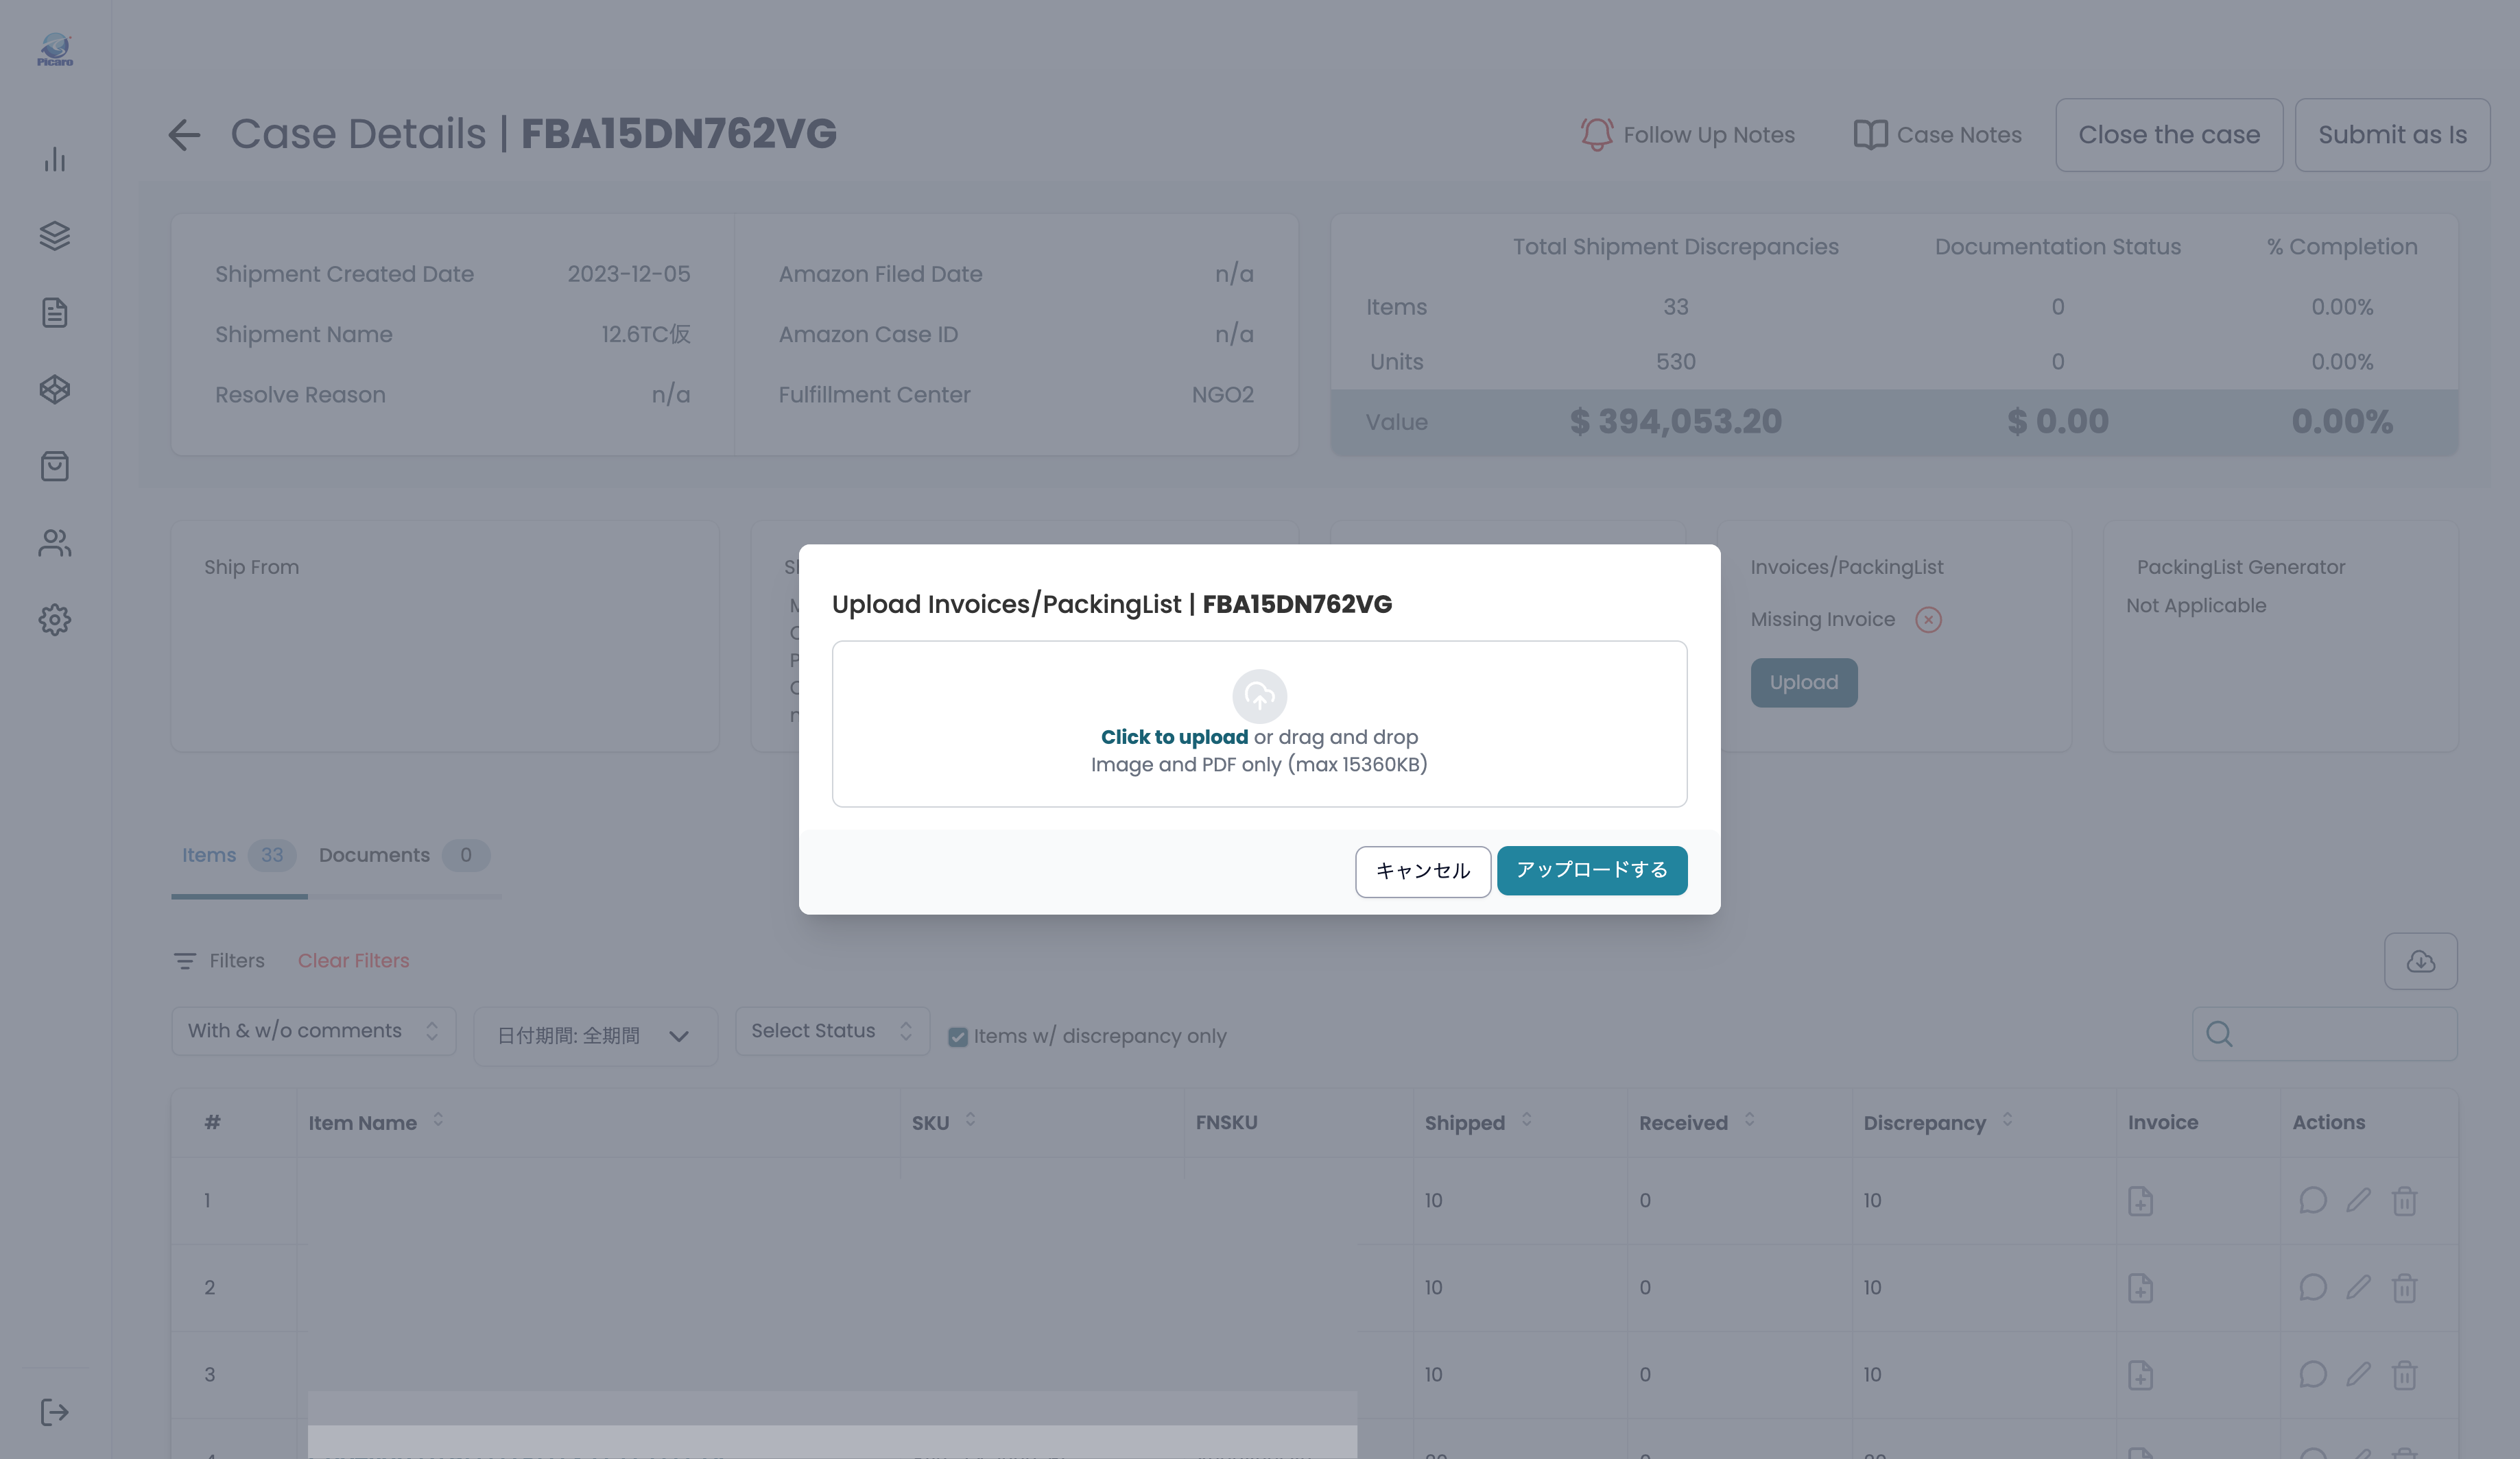This screenshot has height=1459, width=2520.
Task: Click Clear Filters
Action: pyautogui.click(x=353, y=961)
